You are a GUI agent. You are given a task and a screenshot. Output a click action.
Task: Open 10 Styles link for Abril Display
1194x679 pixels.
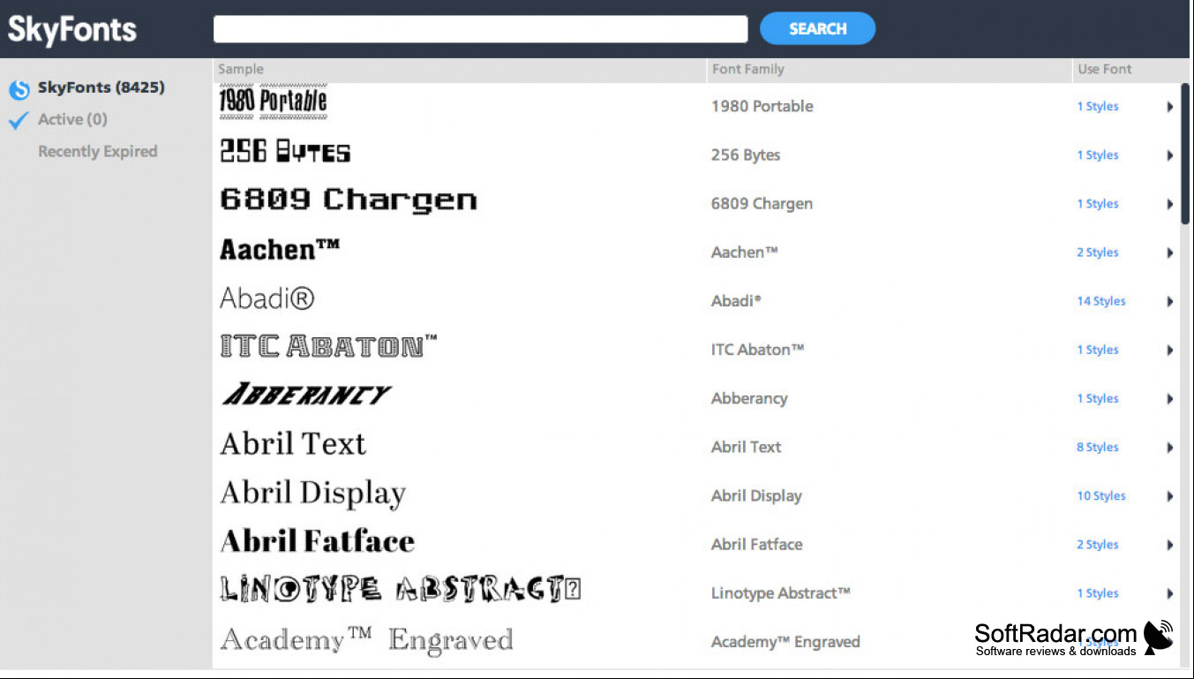(1100, 495)
